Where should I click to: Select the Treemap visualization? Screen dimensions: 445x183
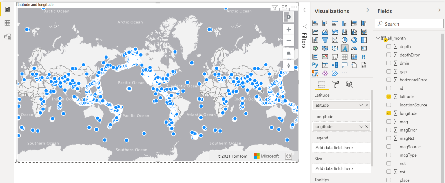[364, 40]
